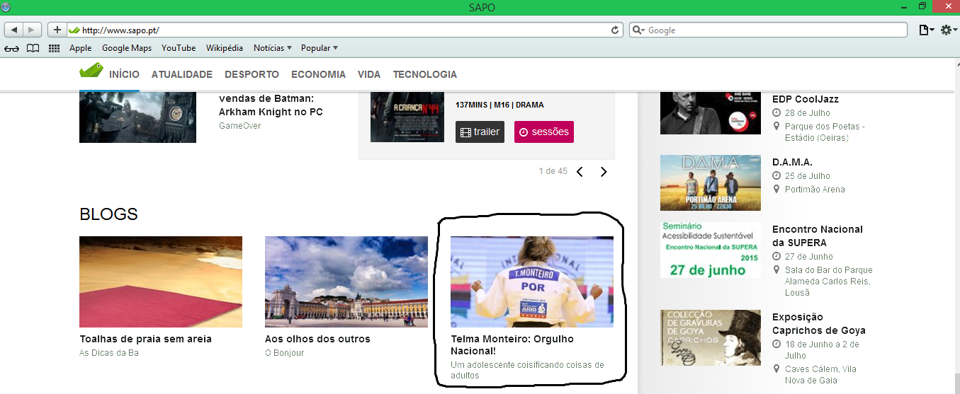
Task: Open Batman: Arkham Knight article headline
Action: (271, 105)
